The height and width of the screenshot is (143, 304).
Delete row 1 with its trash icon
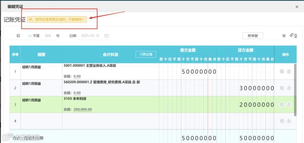(x=289, y=71)
